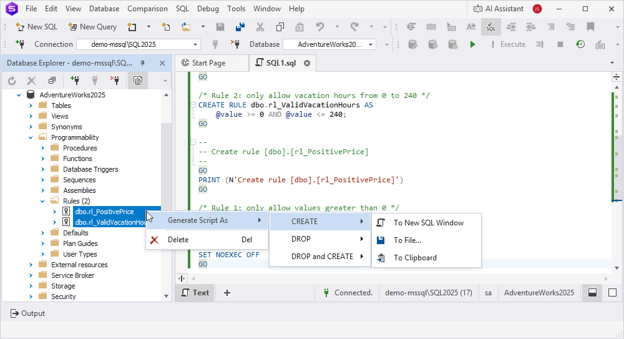The height and width of the screenshot is (339, 624).
Task: Click the red user avatar icon
Action: click(x=537, y=9)
